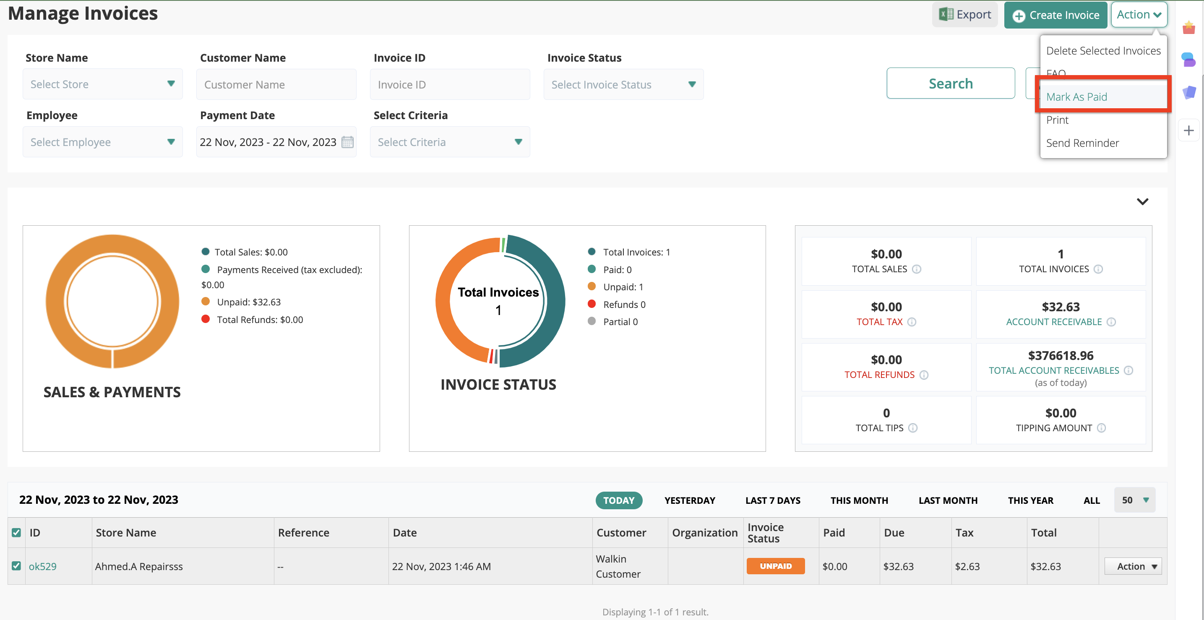This screenshot has height=620, width=1204.
Task: Choose Mark As Paid from the menu
Action: [x=1103, y=97]
